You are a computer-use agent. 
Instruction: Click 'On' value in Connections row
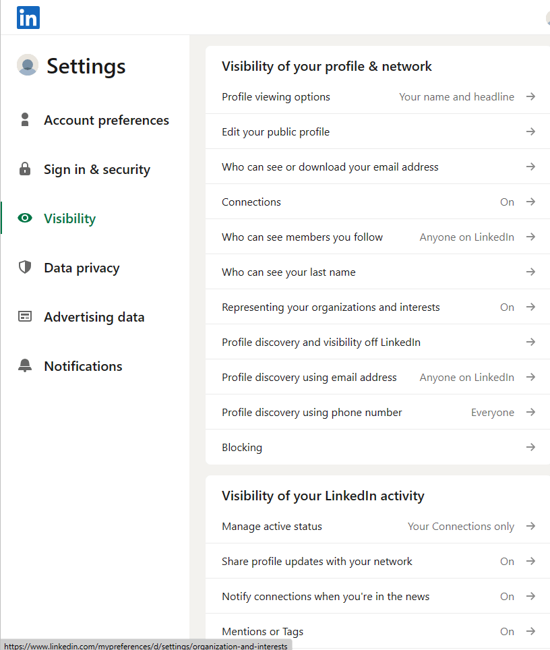[507, 202]
